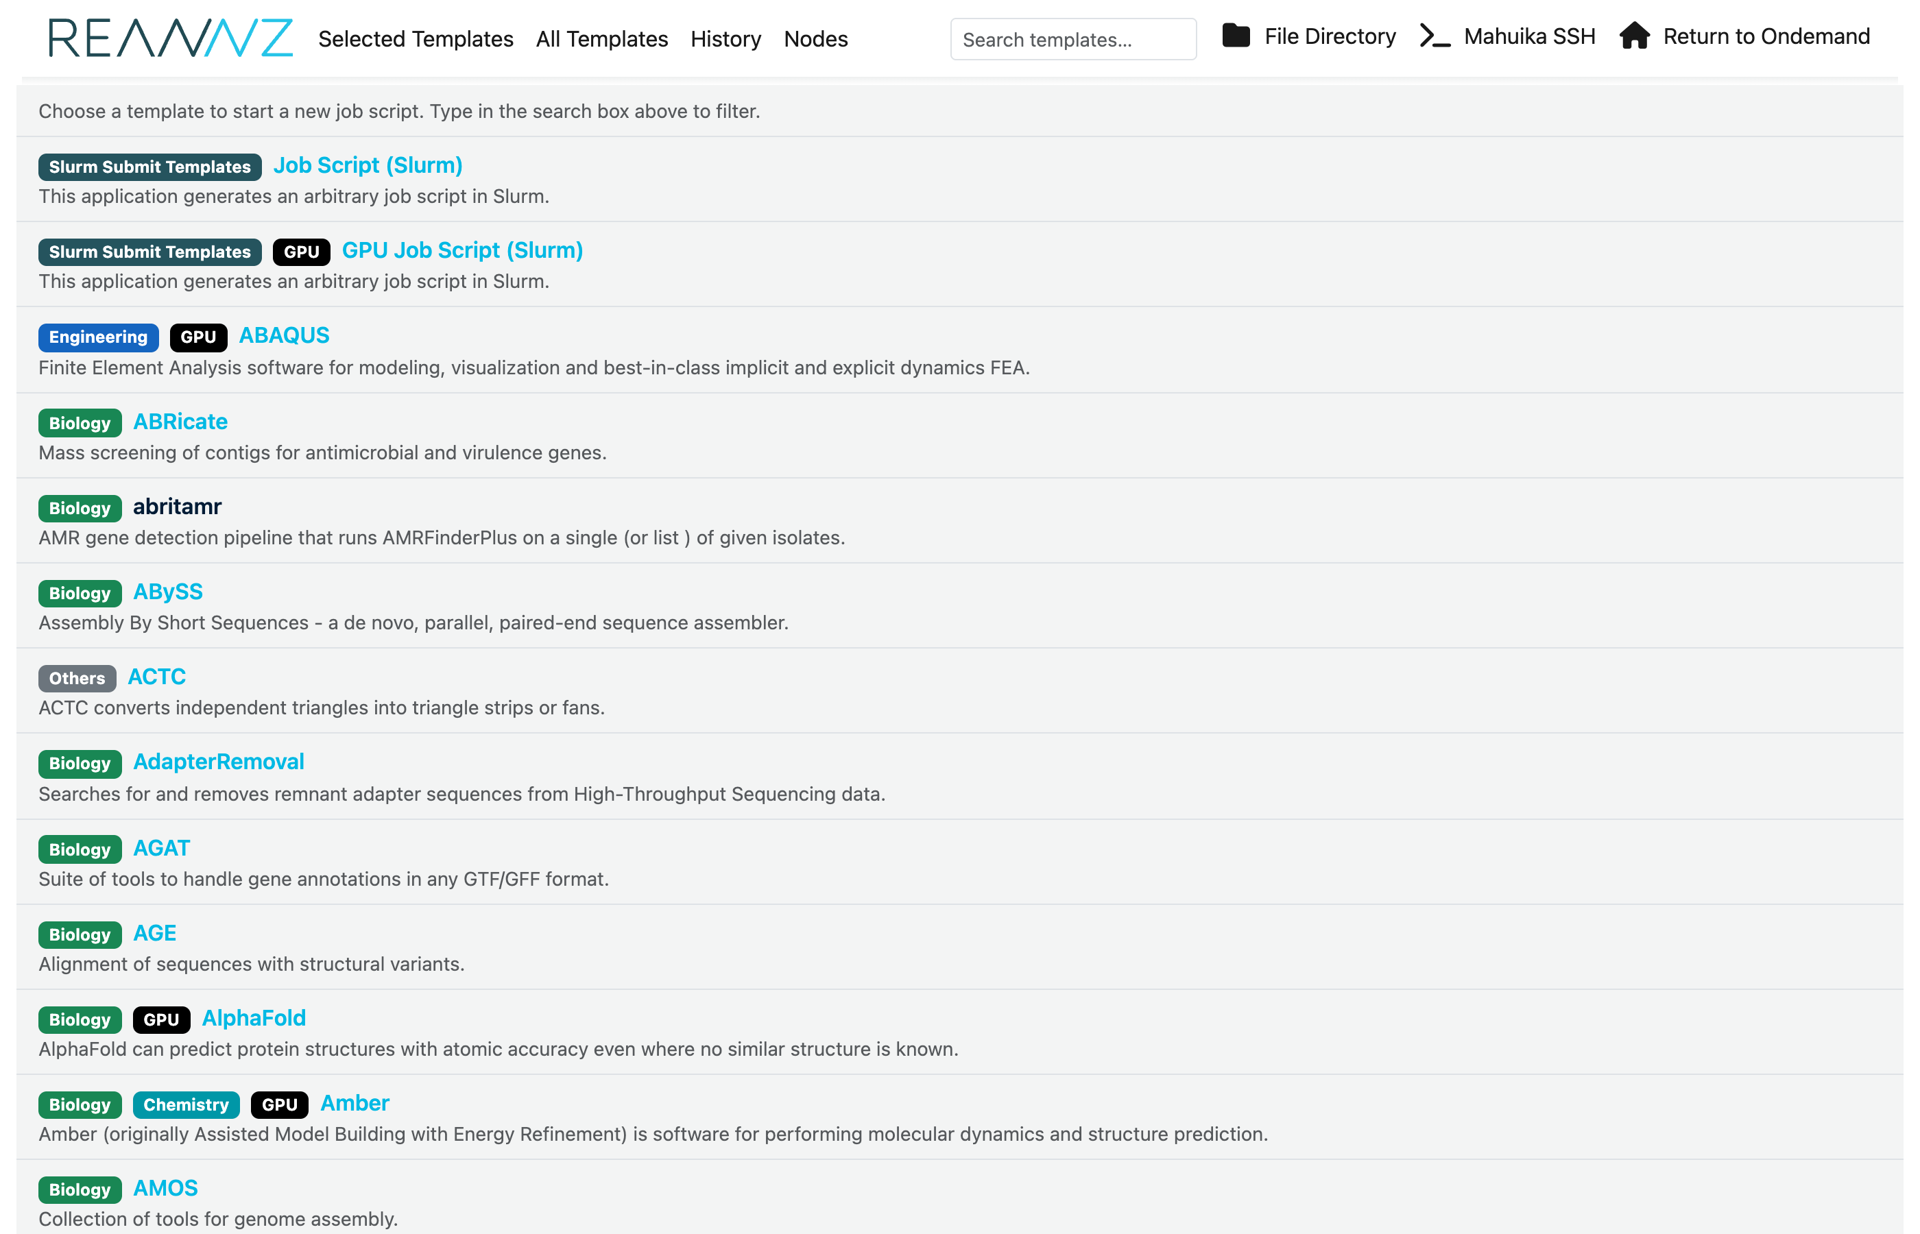Click the Biology badge beside AdapterRemoval
Viewport: 1920px width, 1234px height.
tap(80, 763)
